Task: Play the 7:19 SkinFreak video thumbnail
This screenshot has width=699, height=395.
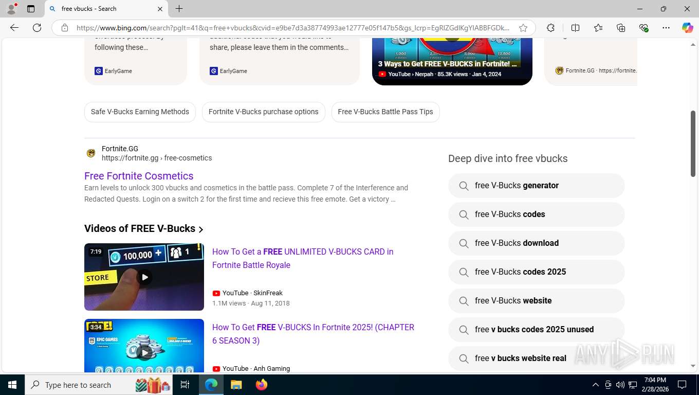Action: point(144,277)
